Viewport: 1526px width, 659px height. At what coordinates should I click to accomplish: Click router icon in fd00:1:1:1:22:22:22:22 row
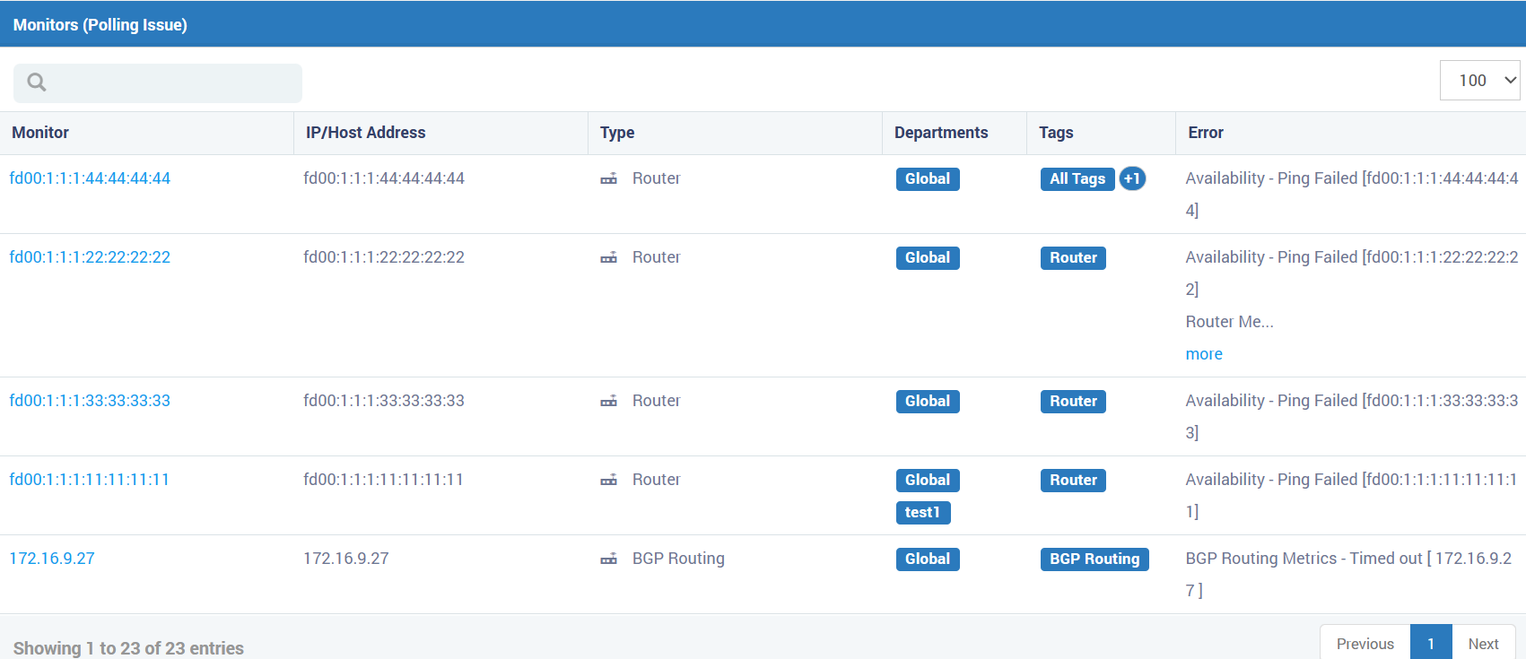point(609,258)
